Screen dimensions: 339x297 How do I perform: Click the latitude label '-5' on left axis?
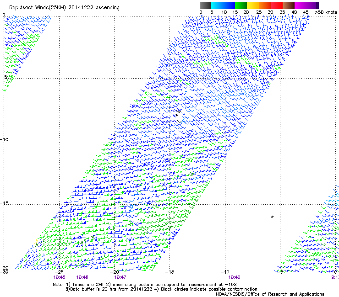click(4, 77)
